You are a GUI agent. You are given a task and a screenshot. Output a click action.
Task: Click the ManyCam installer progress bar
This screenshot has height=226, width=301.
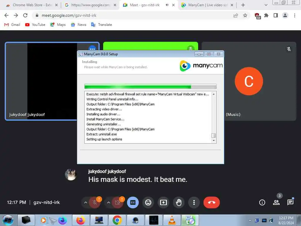coord(150,86)
